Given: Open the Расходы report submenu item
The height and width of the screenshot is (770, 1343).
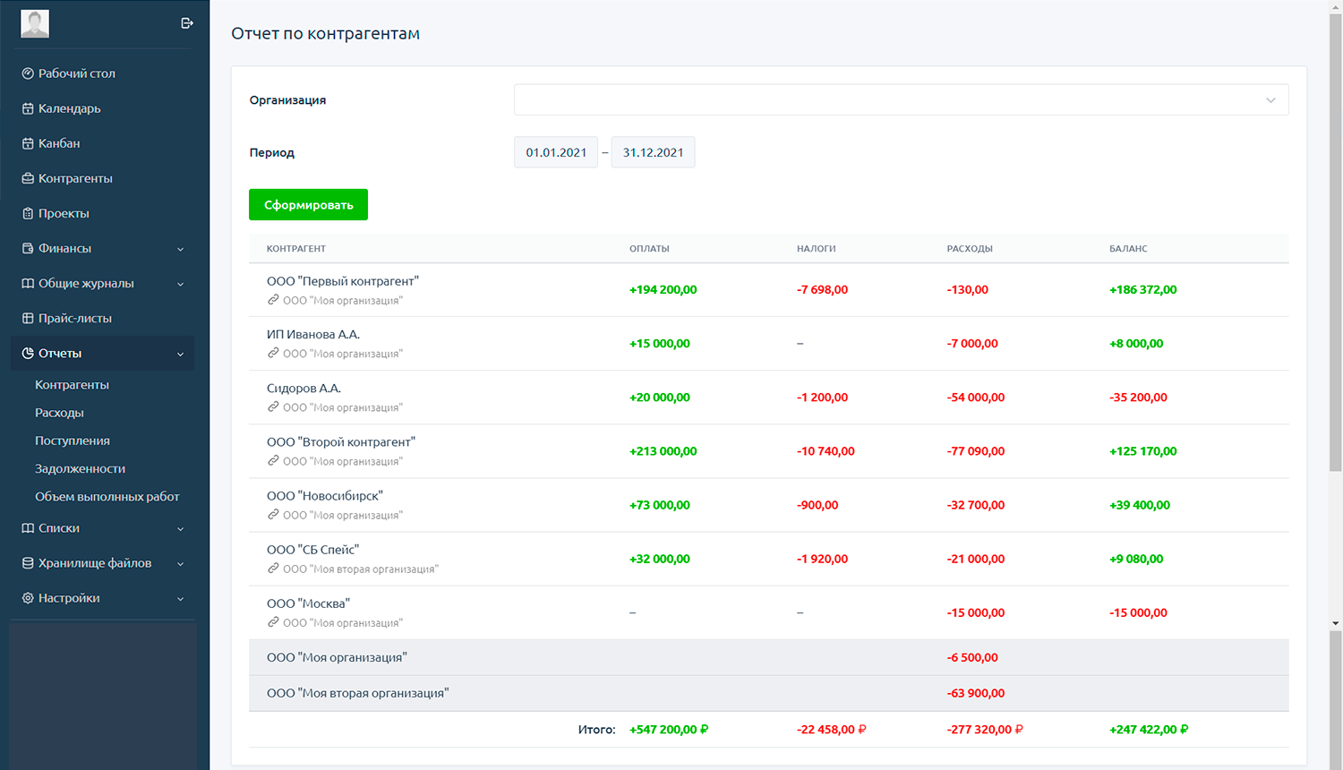Looking at the screenshot, I should click(x=59, y=413).
